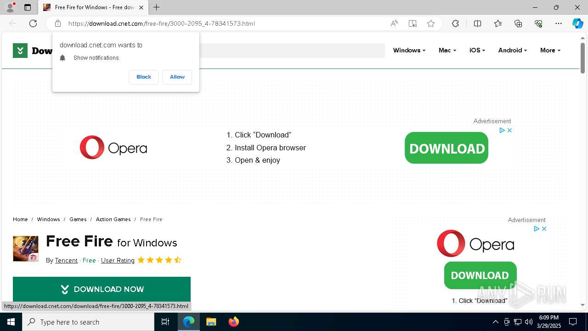Expand the iOS navigation dropdown
This screenshot has height=331, width=588.
[477, 50]
